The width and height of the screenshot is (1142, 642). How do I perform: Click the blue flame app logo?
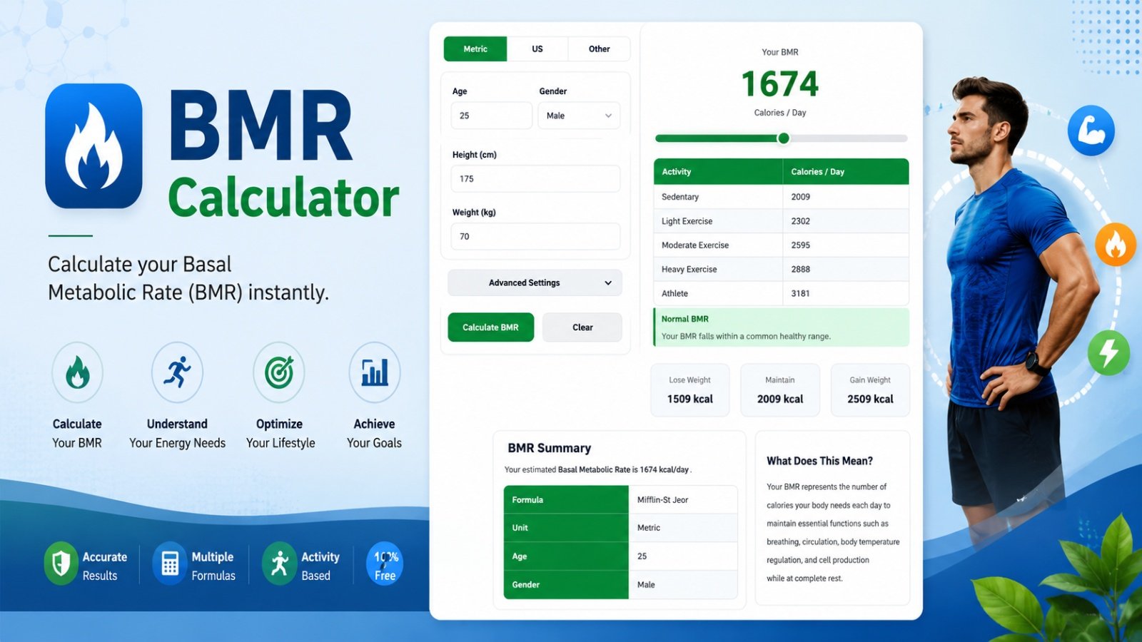tap(94, 146)
